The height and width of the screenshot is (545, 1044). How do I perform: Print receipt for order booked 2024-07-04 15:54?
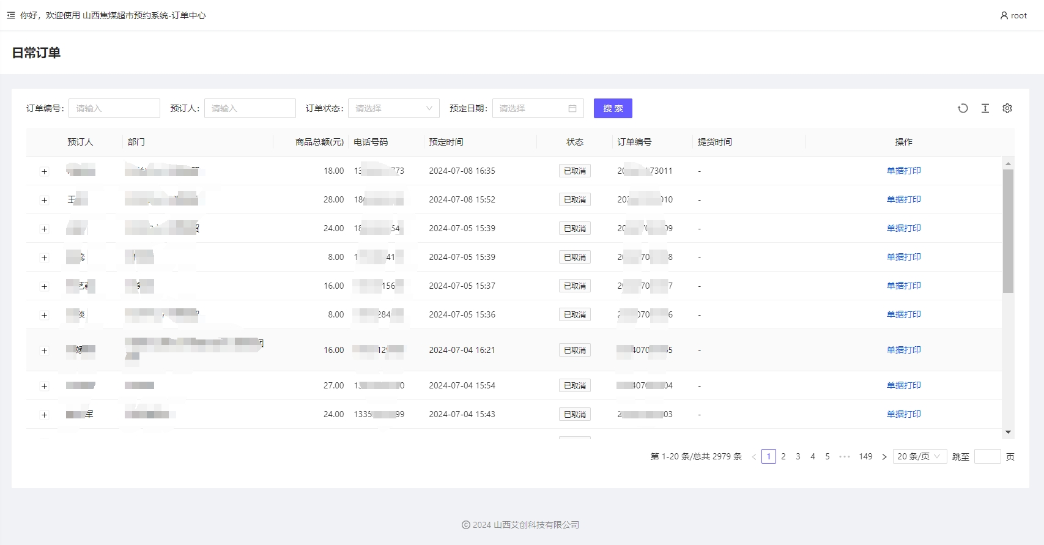tap(903, 385)
